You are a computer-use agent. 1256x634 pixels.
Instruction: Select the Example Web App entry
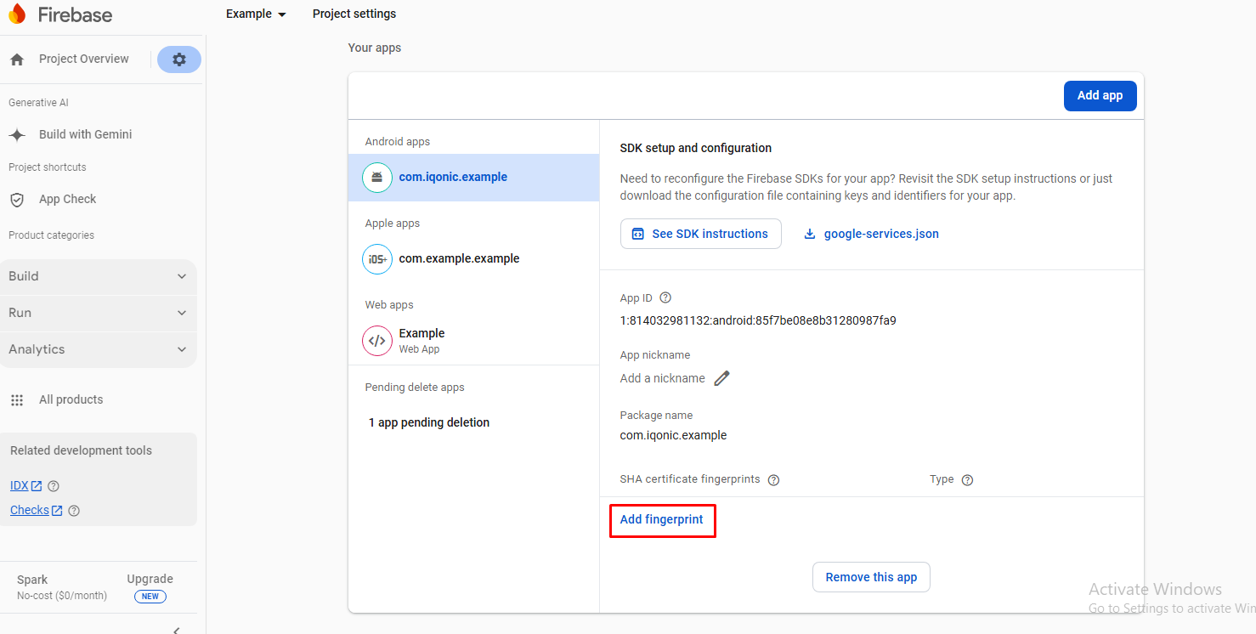click(x=473, y=341)
